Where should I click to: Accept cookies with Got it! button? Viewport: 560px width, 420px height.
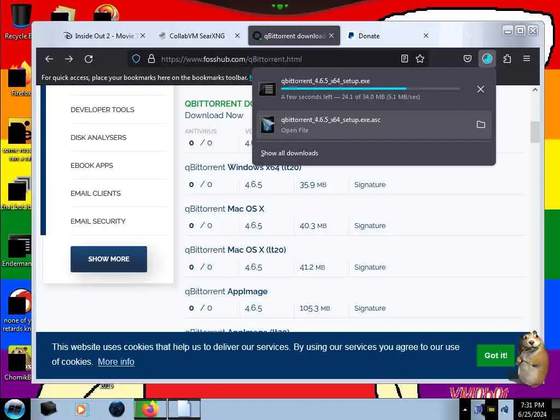[495, 355]
